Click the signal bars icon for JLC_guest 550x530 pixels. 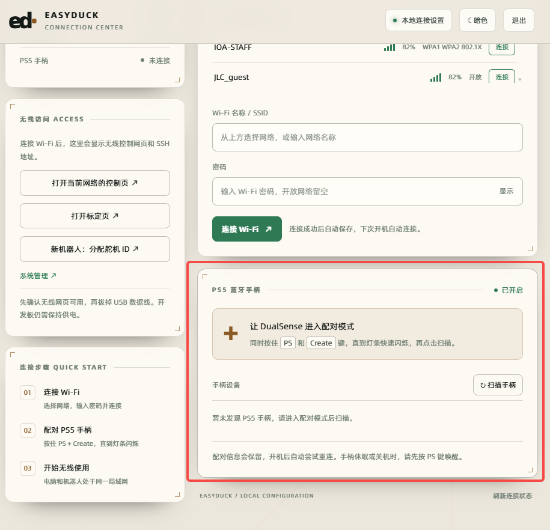[x=436, y=78]
